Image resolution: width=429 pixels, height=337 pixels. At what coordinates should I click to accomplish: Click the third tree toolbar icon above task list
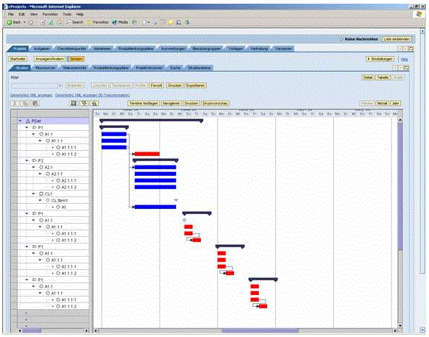pyautogui.click(x=35, y=104)
